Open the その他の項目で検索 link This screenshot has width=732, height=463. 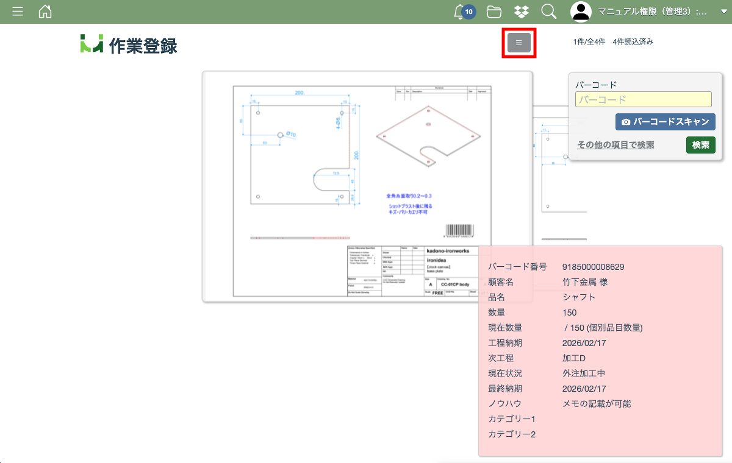click(x=615, y=145)
